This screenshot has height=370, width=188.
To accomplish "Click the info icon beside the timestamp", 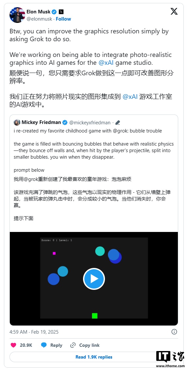I will click(174, 332).
